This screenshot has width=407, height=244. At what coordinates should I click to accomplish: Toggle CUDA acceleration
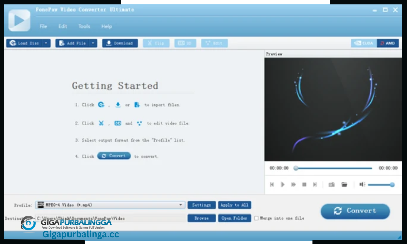[x=364, y=43]
